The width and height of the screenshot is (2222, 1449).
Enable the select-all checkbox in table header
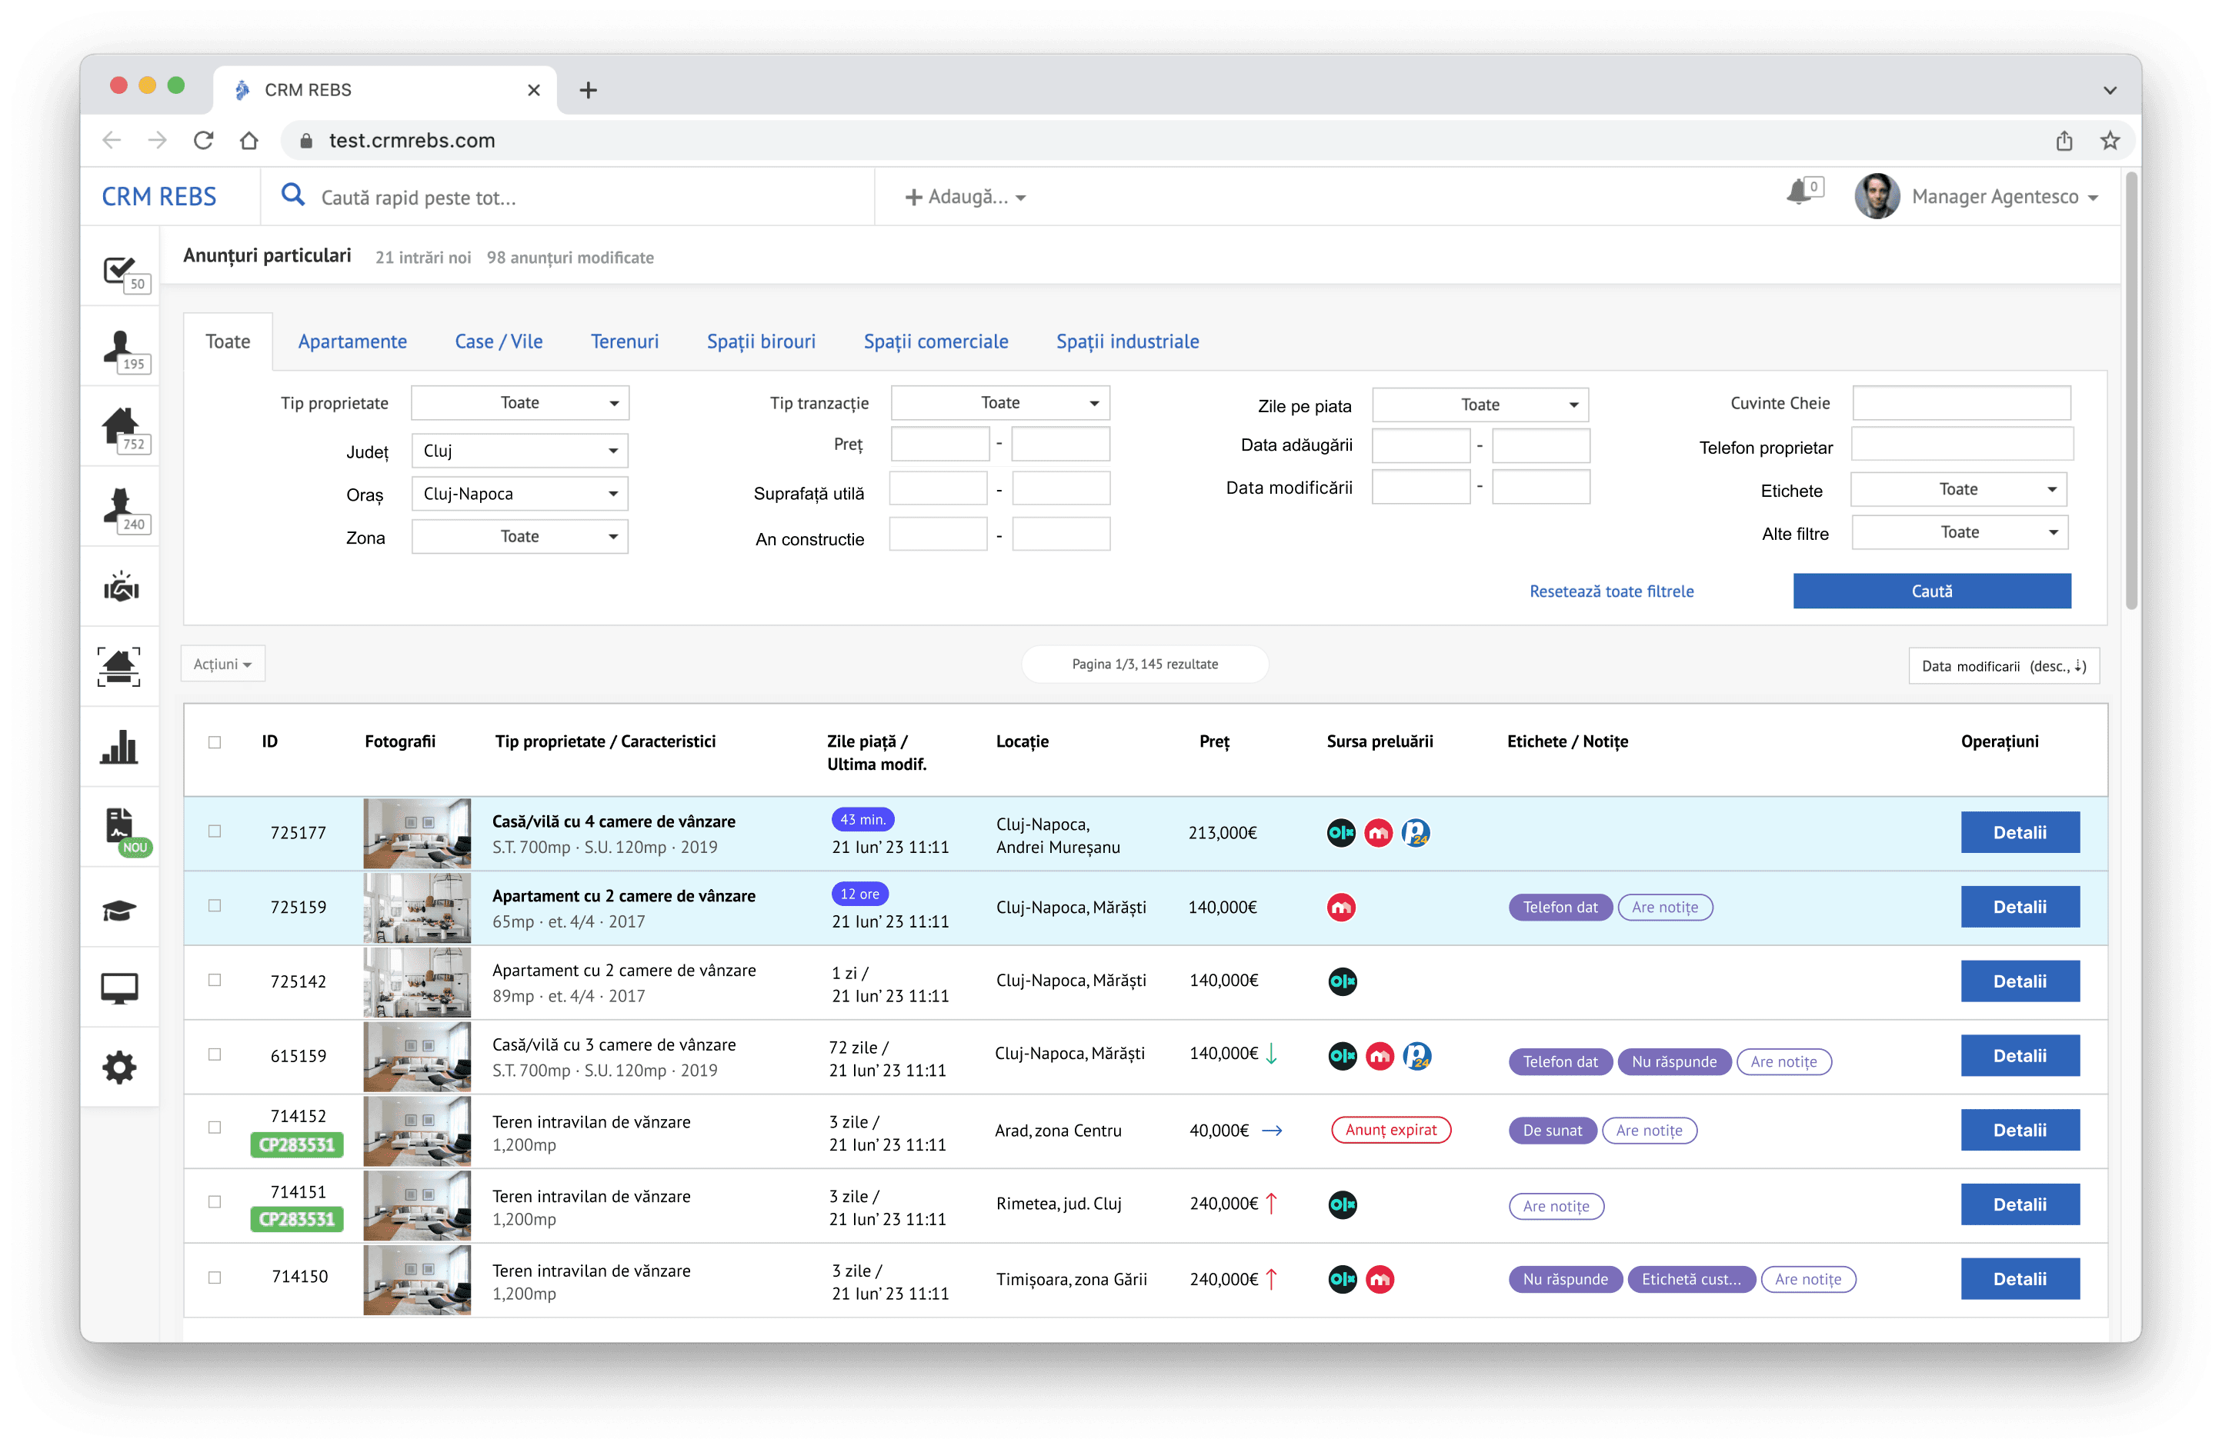pyautogui.click(x=215, y=743)
